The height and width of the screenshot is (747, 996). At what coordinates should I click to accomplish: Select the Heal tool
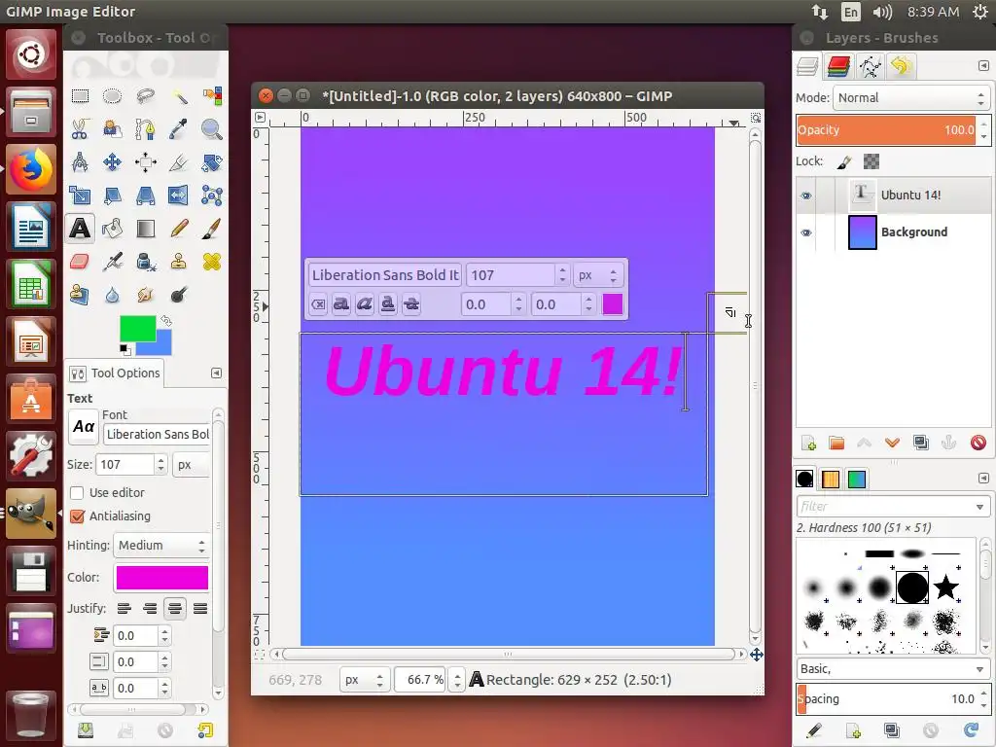pyautogui.click(x=211, y=261)
